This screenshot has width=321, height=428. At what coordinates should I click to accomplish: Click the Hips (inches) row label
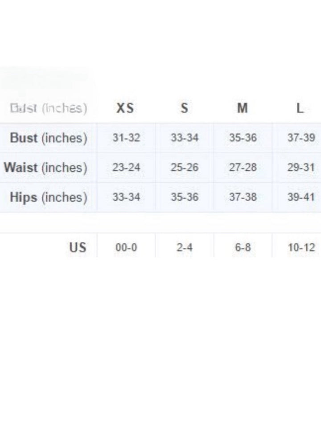pos(49,197)
